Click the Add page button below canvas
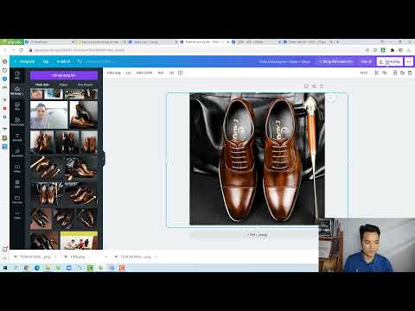This screenshot has height=311, width=415. pos(258,235)
